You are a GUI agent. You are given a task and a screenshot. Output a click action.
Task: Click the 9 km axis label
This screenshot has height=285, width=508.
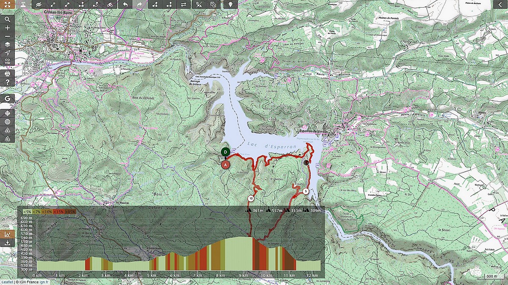(x=243, y=275)
